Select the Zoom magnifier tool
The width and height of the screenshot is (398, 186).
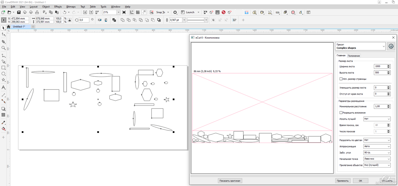click(3, 48)
